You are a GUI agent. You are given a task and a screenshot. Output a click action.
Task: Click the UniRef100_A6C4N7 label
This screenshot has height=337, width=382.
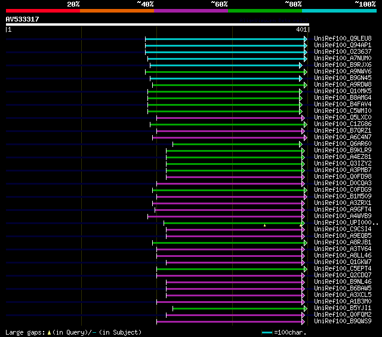pos(343,137)
